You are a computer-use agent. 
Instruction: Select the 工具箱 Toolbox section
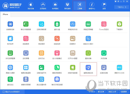[x=80, y=6]
